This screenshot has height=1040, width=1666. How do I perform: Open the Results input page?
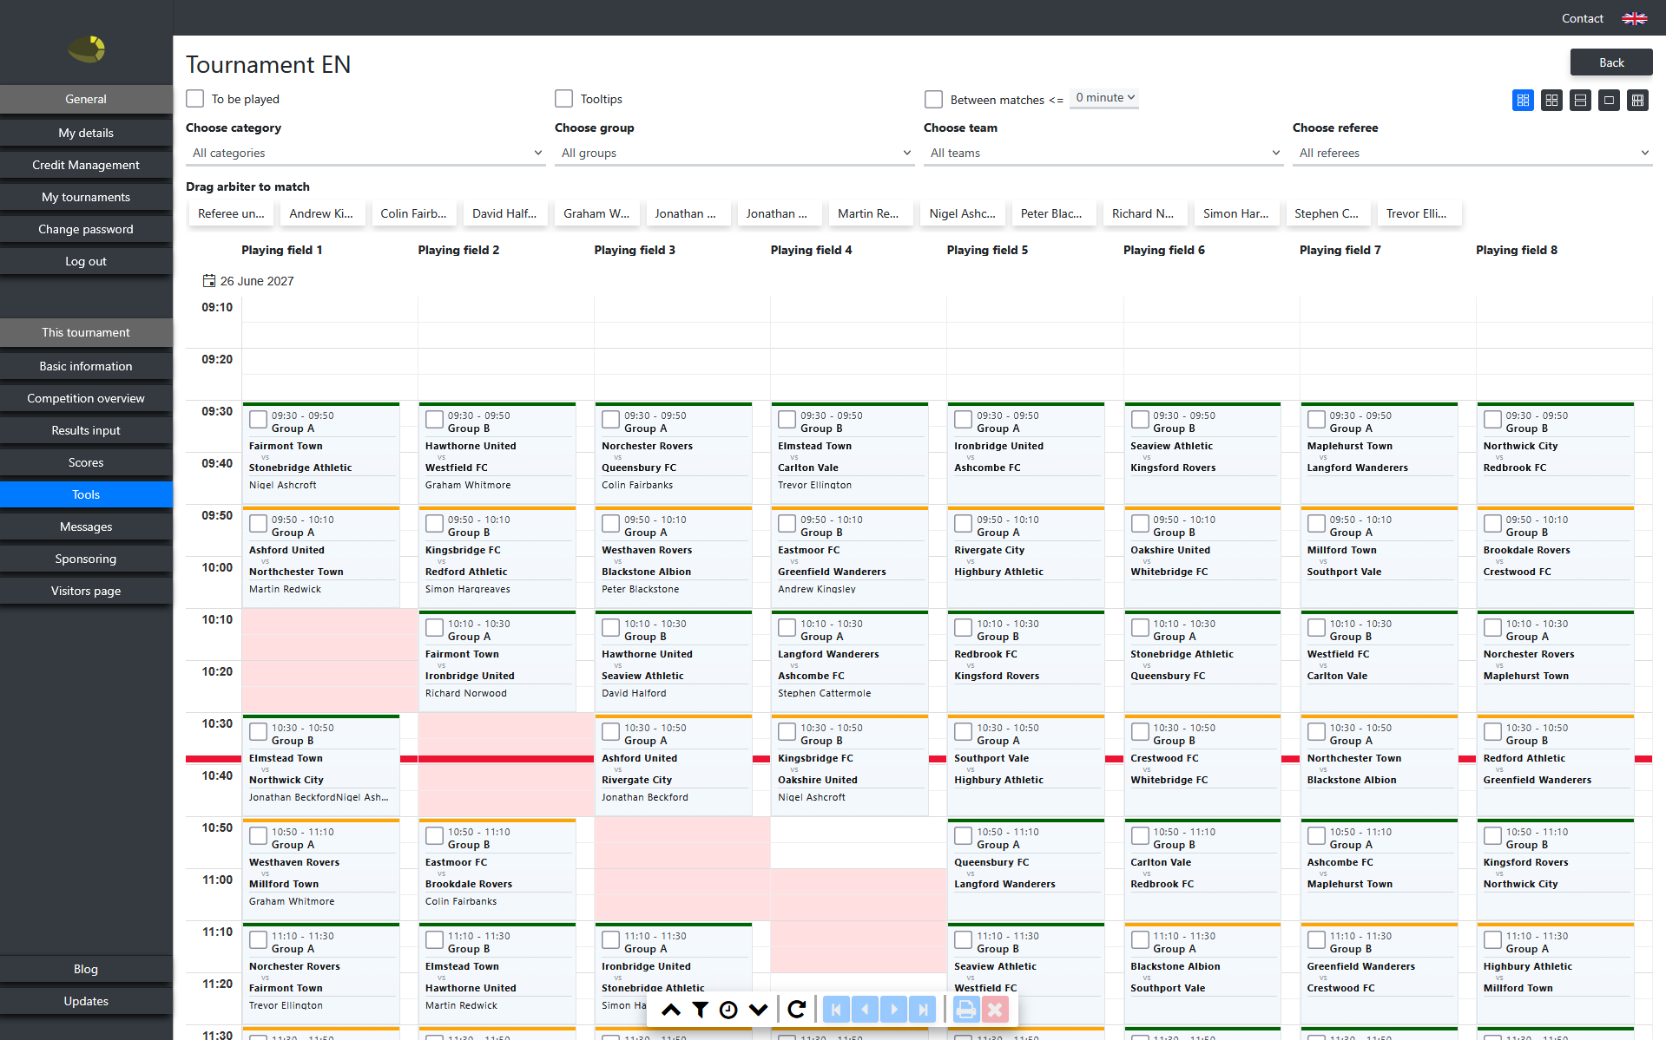[x=86, y=430]
